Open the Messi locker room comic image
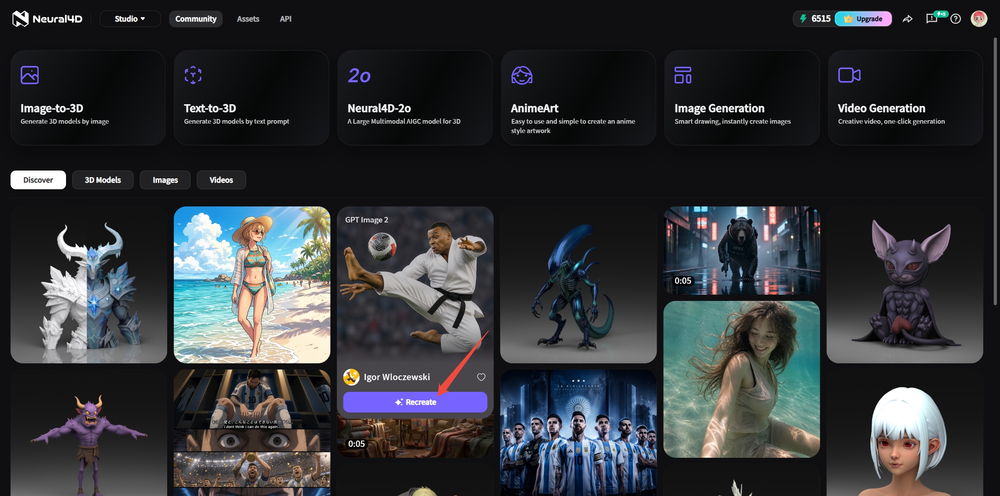1000x496 pixels. [252, 433]
